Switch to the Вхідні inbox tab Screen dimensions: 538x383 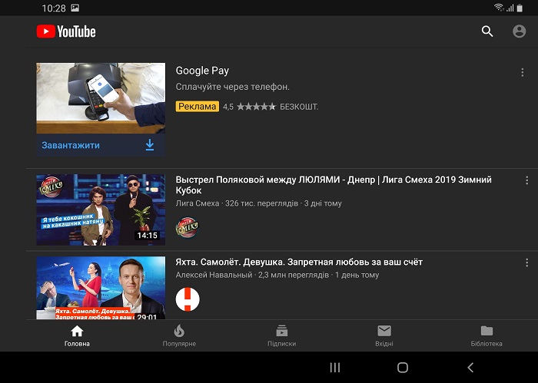coord(384,335)
